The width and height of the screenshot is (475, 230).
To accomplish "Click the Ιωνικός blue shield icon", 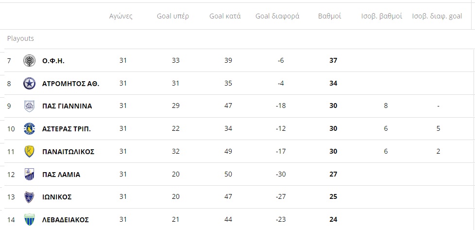I will pyautogui.click(x=30, y=197).
